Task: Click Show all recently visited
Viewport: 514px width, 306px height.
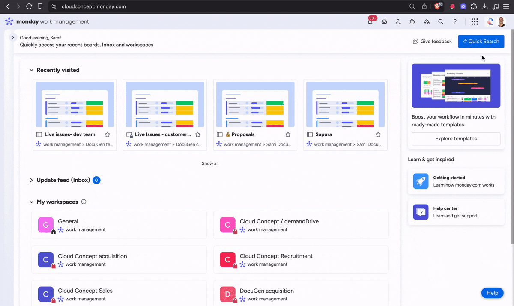Action: (210, 163)
